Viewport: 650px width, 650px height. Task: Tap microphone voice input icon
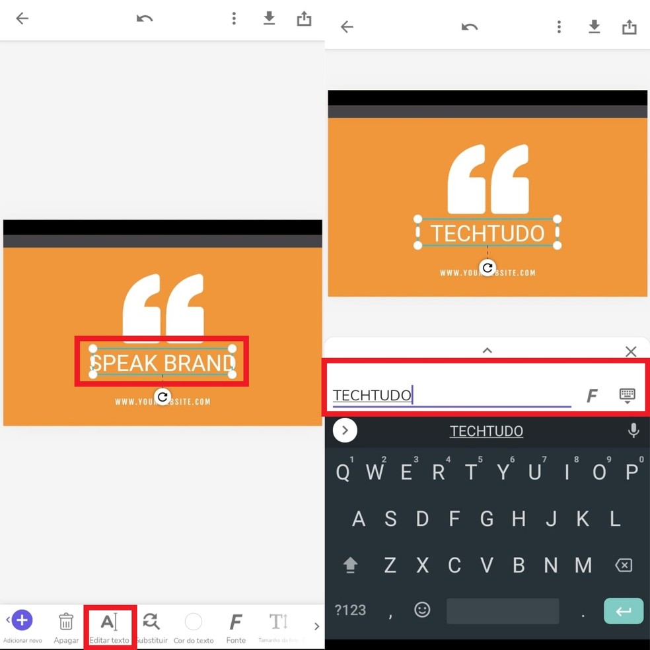[x=633, y=431]
